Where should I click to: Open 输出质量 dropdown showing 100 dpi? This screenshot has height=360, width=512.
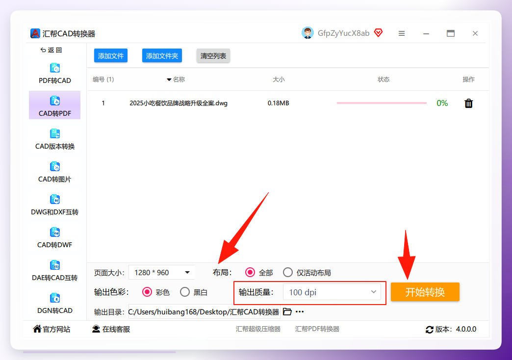point(332,292)
